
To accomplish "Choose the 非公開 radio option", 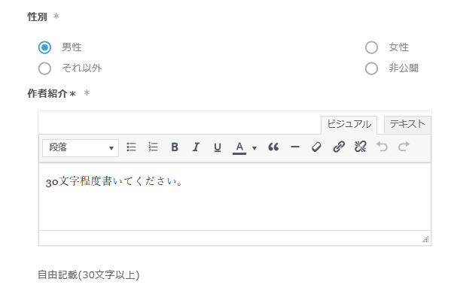I will click(x=372, y=68).
